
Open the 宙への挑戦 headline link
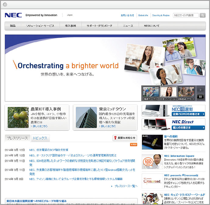coord(171,136)
